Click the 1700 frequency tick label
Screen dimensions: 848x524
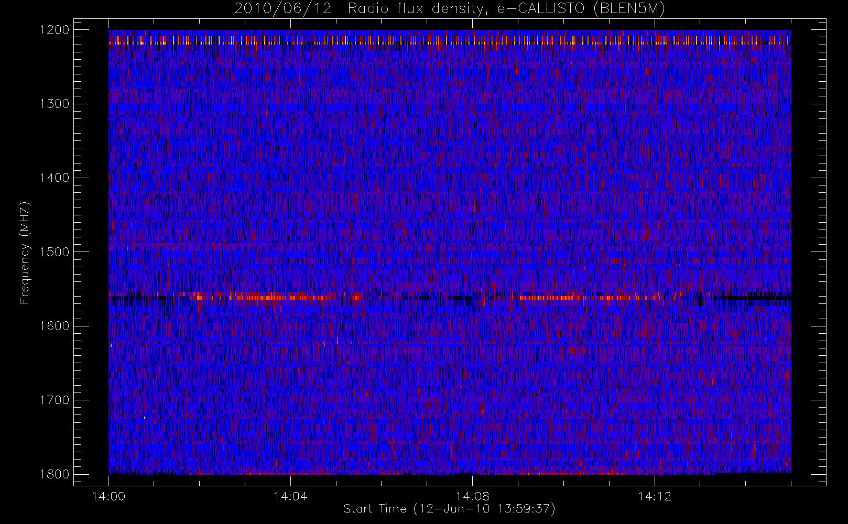point(55,400)
